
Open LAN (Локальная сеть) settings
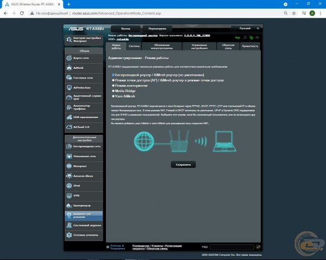tap(84, 157)
